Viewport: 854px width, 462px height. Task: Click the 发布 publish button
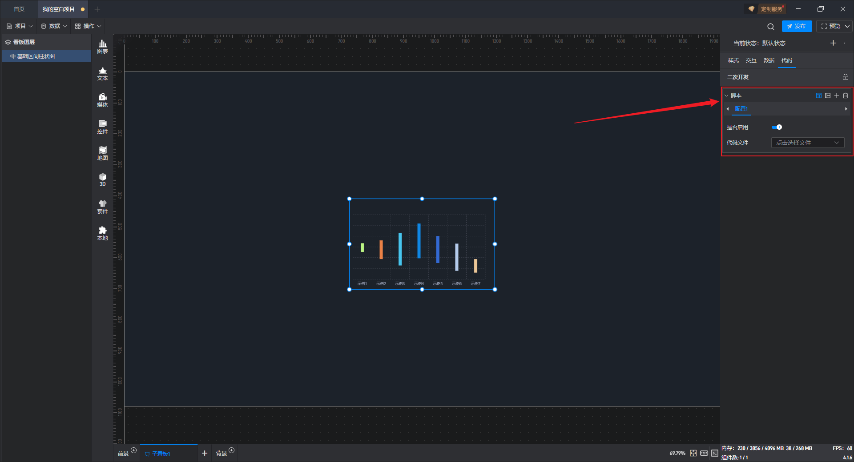[x=797, y=26]
